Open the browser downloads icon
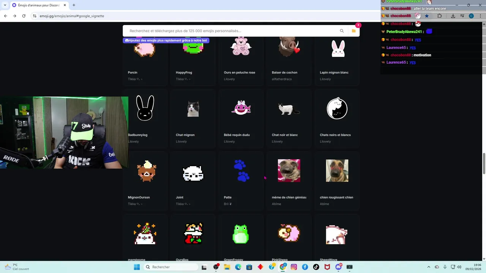Image resolution: width=486 pixels, height=273 pixels. click(453, 16)
